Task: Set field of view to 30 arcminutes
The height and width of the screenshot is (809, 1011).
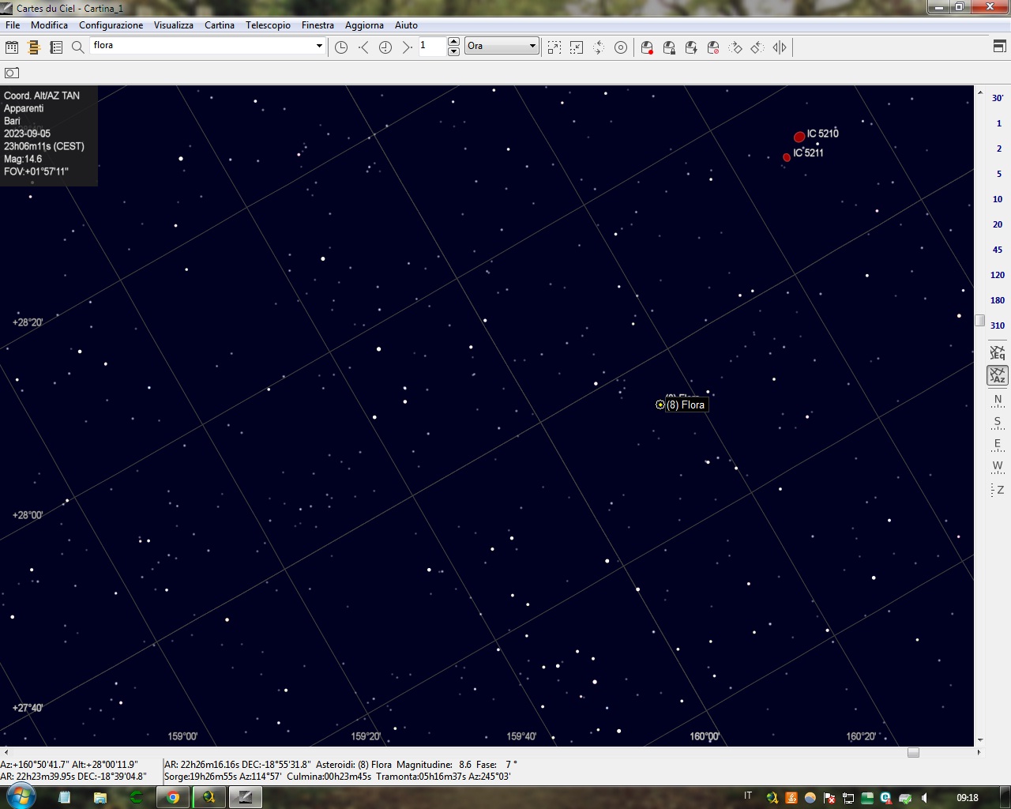Action: (998, 98)
